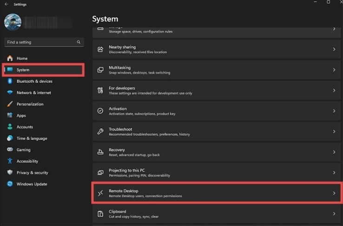343x226 pixels.
Task: Click "Activation state, subscriptions, product key" text
Action: coord(142,114)
